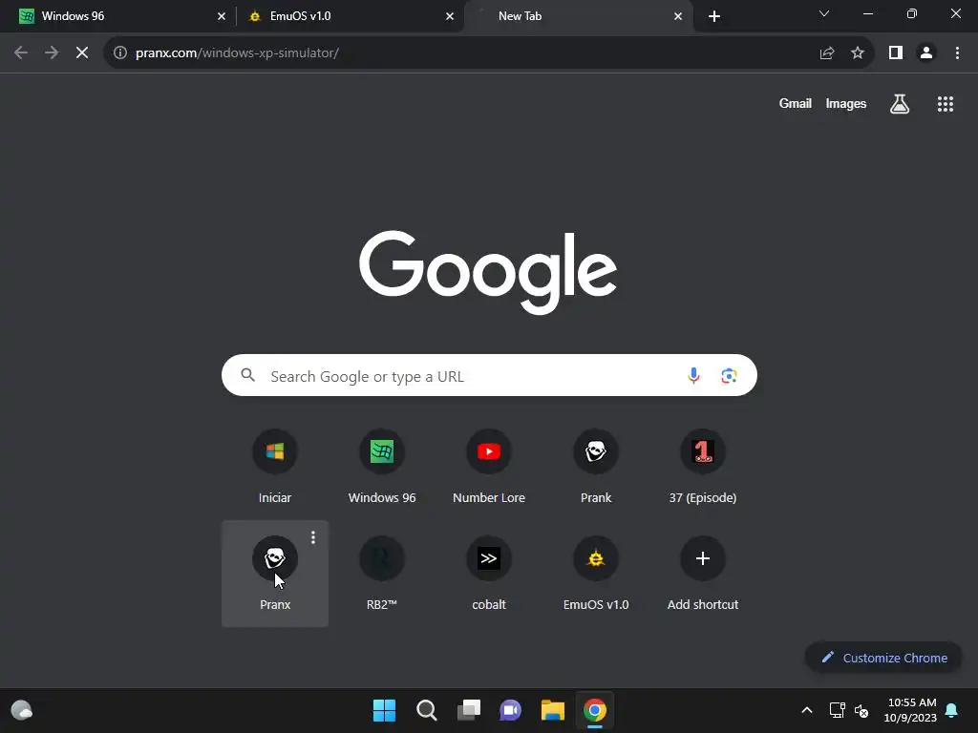Open the EmuOS v1.0 shortcut tile
This screenshot has height=733, width=978.
[596, 574]
